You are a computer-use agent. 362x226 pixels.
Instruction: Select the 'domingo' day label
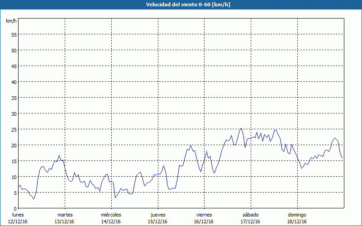[x=297, y=215]
